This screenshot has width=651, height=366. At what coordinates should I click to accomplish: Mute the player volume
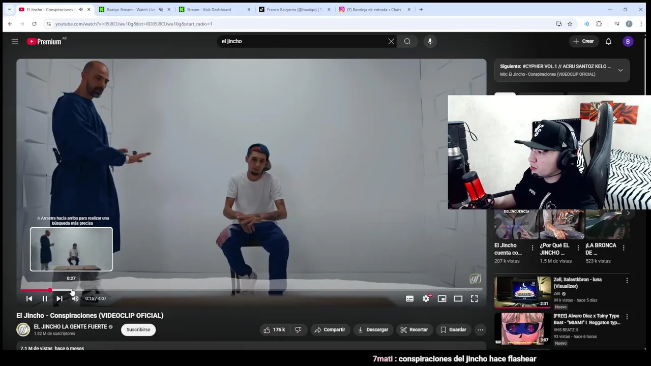pos(75,299)
